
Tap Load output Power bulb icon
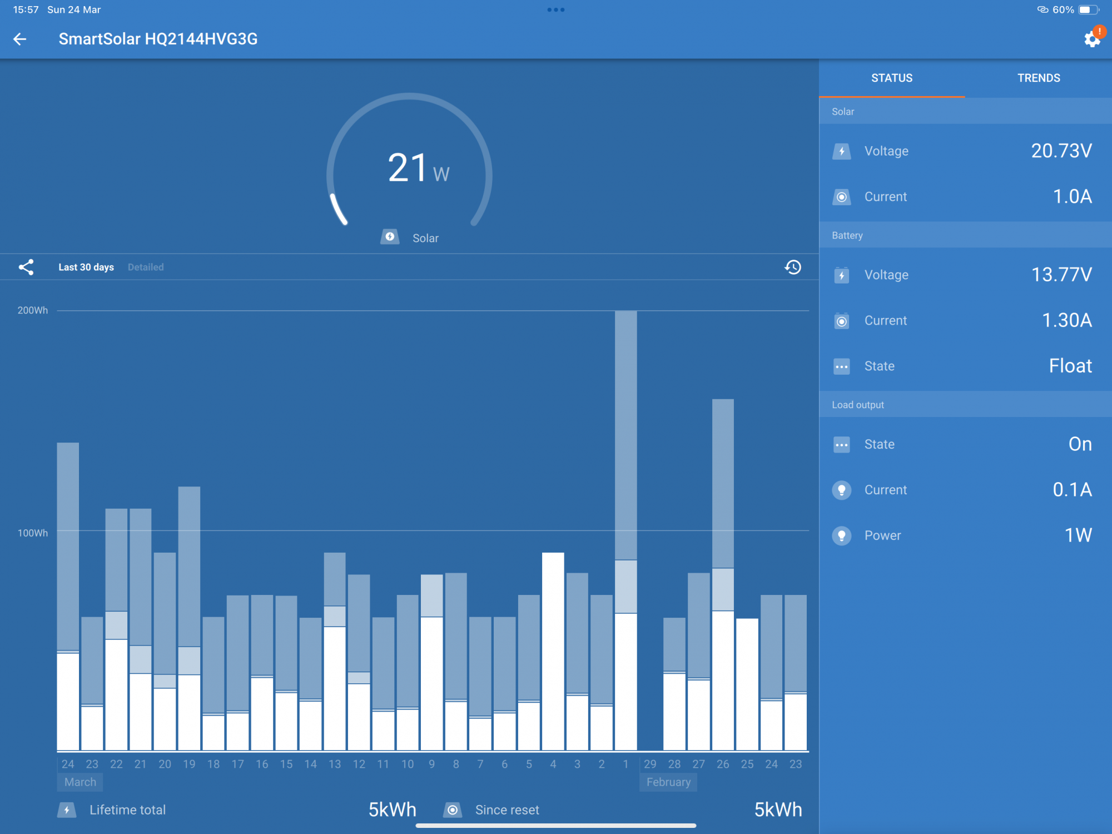(x=842, y=535)
